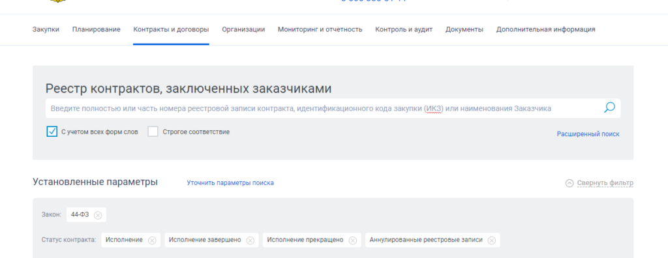Open Контракты и договоры menu
This screenshot has height=258, width=668.
pyautogui.click(x=172, y=29)
